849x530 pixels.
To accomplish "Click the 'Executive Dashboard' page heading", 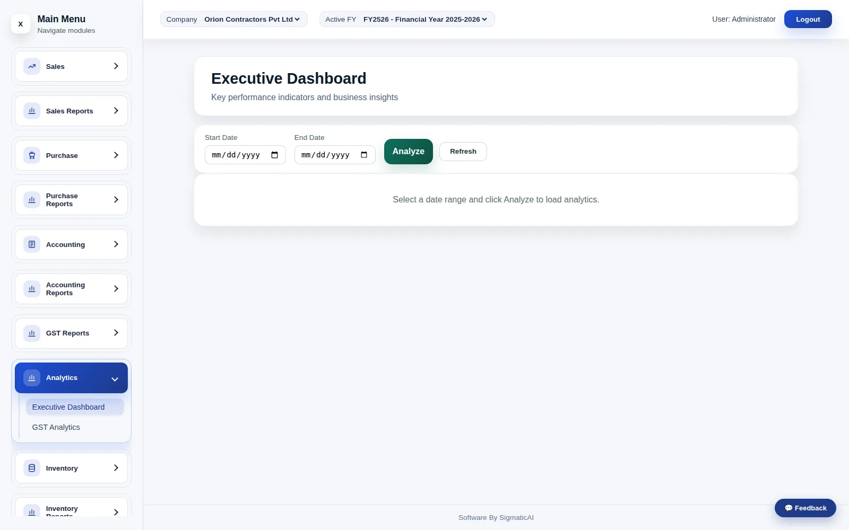I will coord(289,78).
